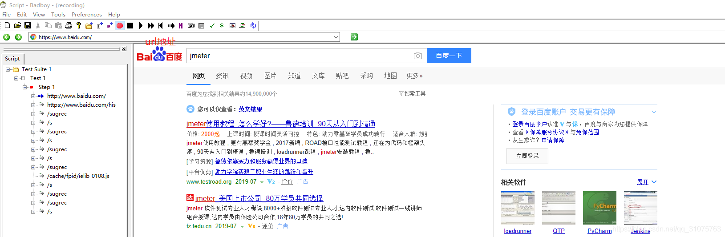Click the green Go arrow beside URL bar
This screenshot has width=725, height=237.
[354, 37]
